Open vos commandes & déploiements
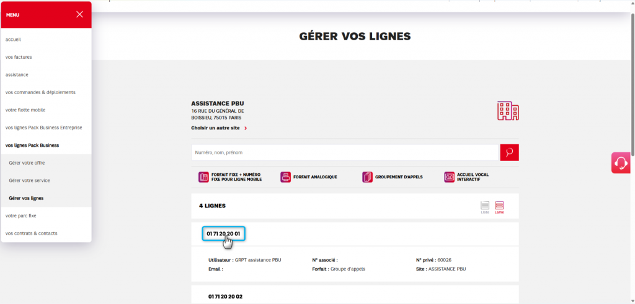635x304 pixels. point(40,92)
